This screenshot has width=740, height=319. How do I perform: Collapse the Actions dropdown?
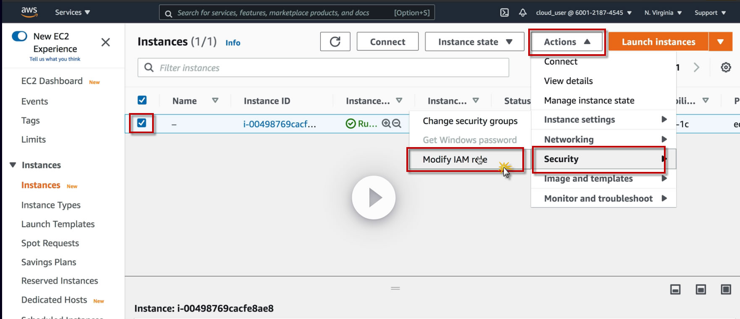pos(567,42)
